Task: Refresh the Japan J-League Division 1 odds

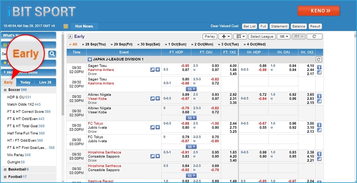Action: tap(318, 59)
